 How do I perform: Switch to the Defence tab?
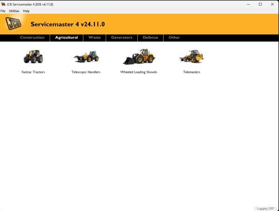pyautogui.click(x=150, y=38)
